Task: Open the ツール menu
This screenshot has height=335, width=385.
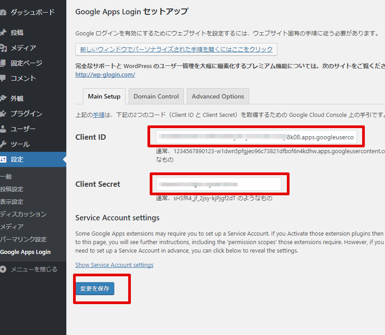Action: [20, 144]
